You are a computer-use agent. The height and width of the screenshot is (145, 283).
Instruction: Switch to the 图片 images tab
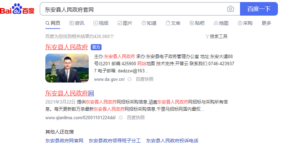point(125,23)
